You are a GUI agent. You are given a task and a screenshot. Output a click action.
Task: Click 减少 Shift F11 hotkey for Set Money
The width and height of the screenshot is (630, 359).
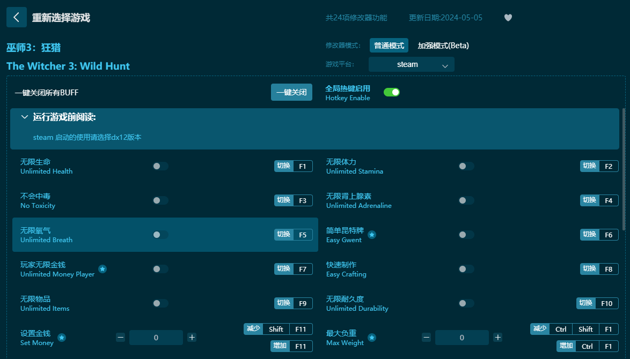pos(278,329)
